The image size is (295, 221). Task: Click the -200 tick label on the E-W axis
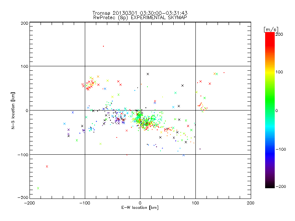pyautogui.click(x=29, y=203)
